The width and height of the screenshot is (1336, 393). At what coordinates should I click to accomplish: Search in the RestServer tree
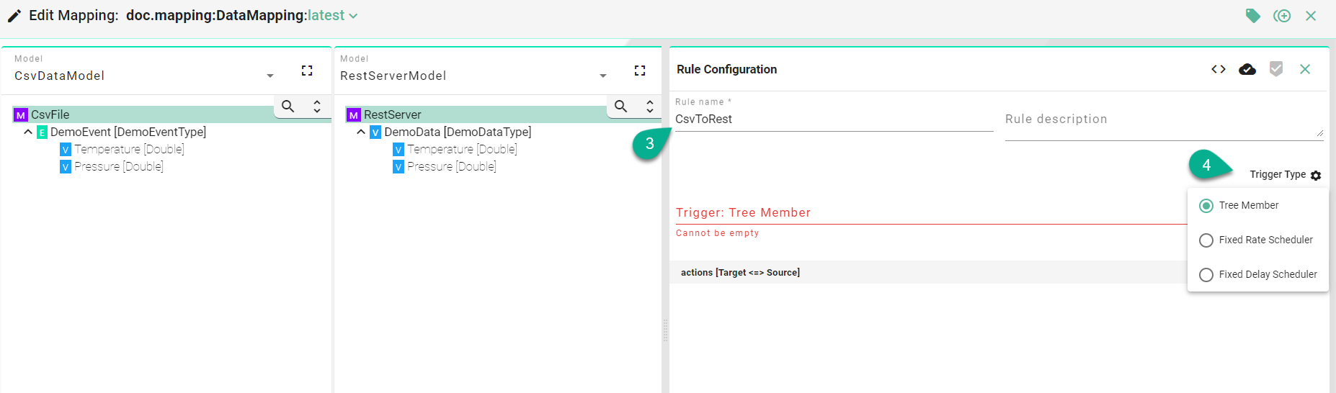click(x=621, y=107)
